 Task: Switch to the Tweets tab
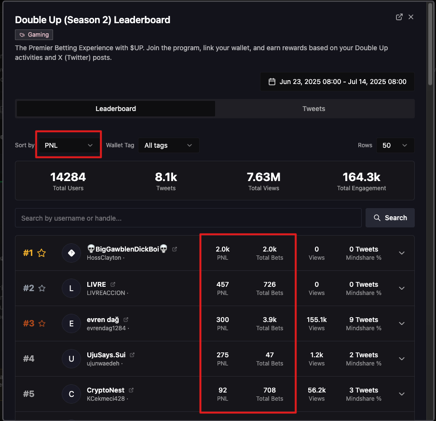[x=313, y=109]
